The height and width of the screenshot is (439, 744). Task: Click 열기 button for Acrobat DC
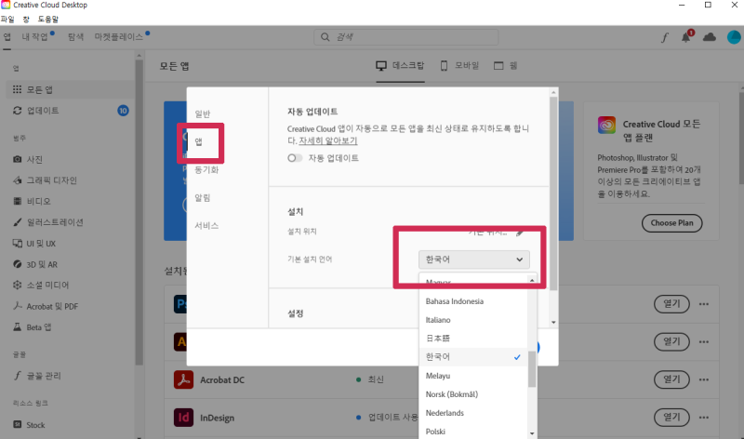[x=671, y=379]
